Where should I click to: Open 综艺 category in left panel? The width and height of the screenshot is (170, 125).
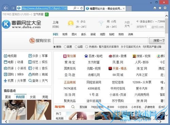(x=33, y=62)
